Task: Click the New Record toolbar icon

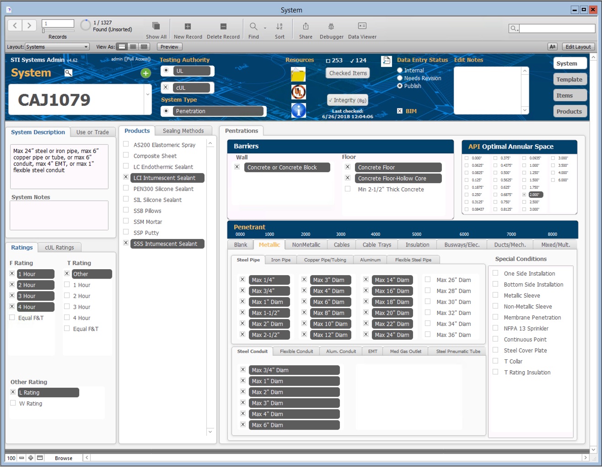Action: click(188, 27)
